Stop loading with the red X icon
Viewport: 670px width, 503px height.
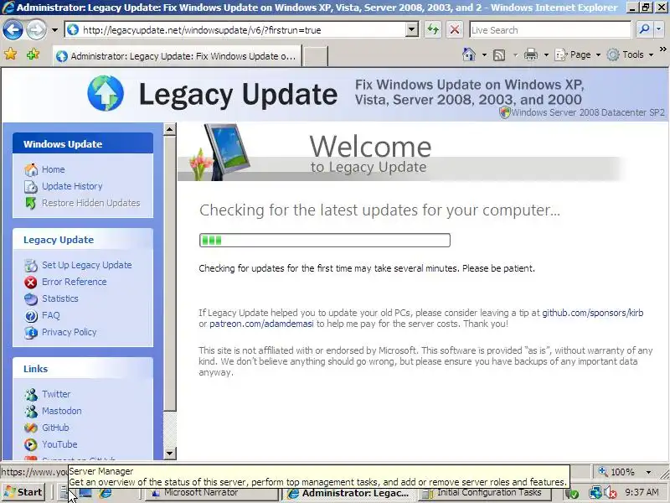point(455,30)
